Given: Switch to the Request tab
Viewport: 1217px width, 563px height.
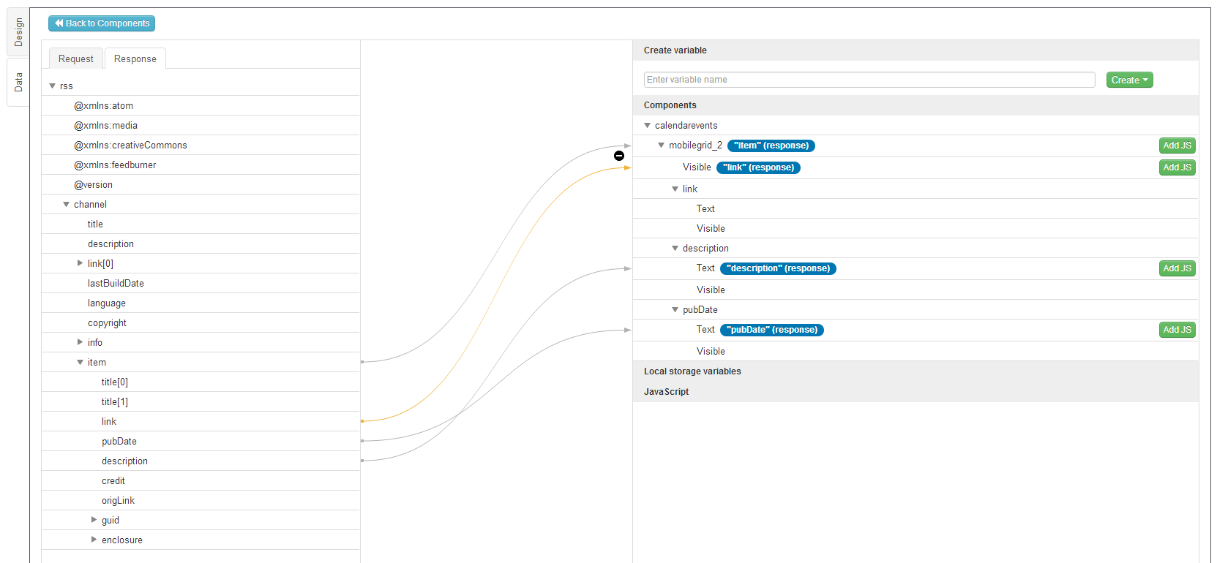Looking at the screenshot, I should pyautogui.click(x=76, y=59).
